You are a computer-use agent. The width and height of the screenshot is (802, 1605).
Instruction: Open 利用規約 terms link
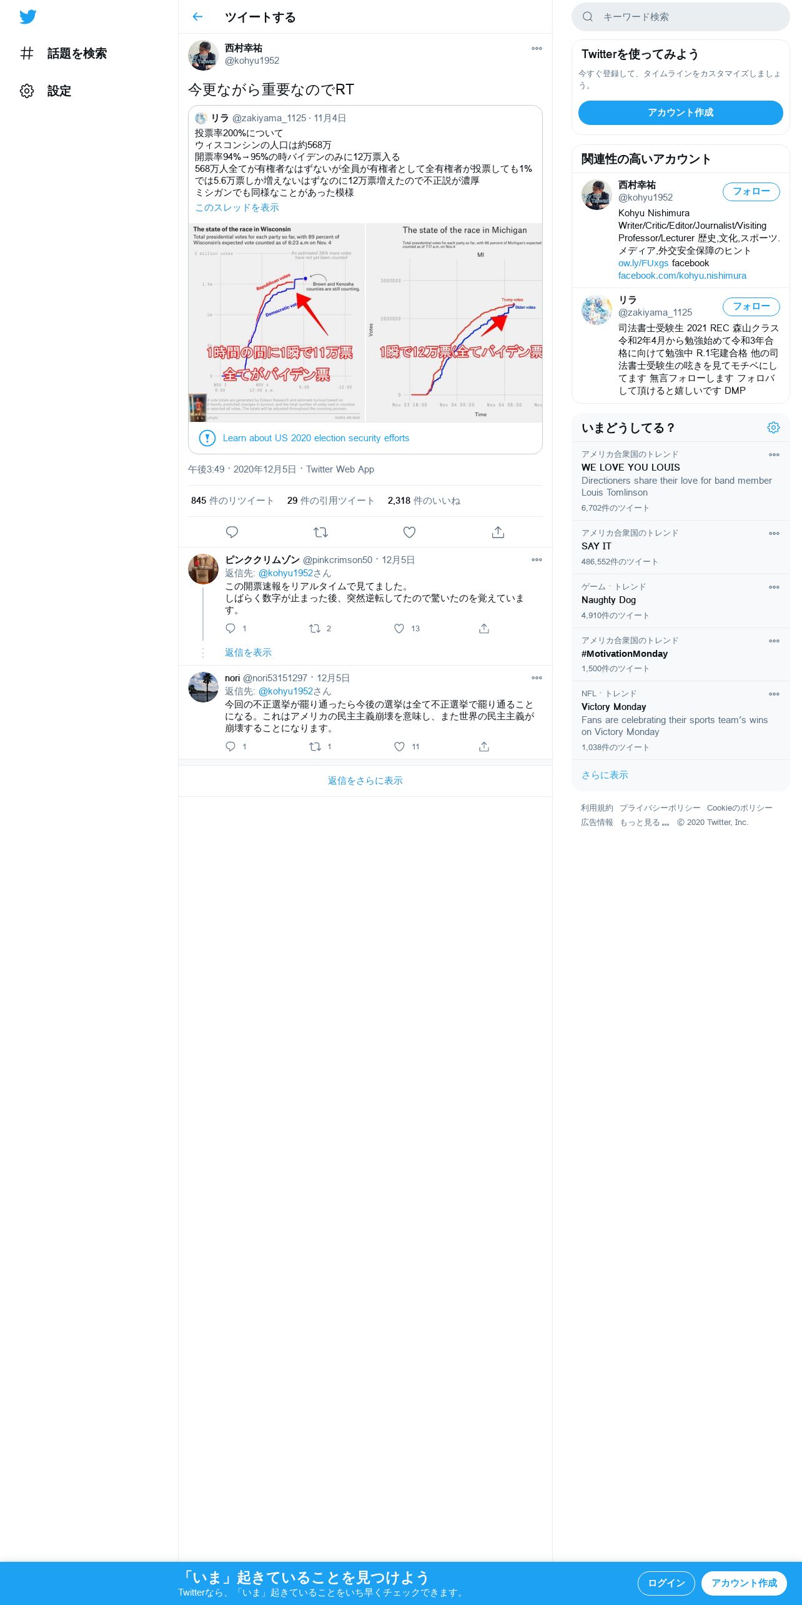point(597,808)
